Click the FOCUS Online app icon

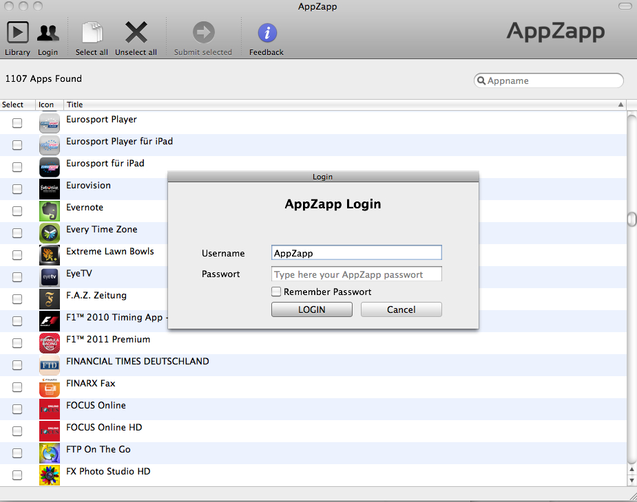coord(50,409)
